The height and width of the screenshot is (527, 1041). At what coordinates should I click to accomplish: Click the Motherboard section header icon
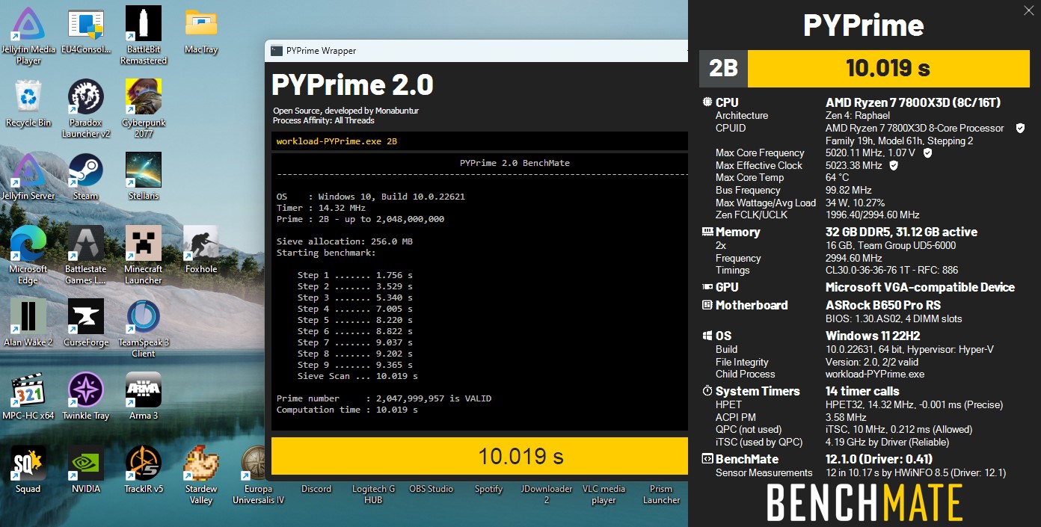707,305
